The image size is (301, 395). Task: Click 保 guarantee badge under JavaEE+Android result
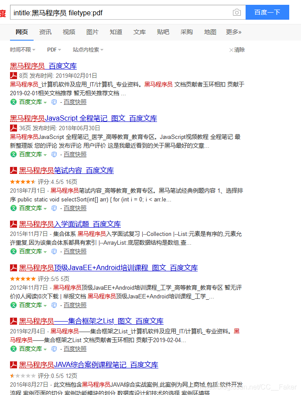(x=54, y=305)
